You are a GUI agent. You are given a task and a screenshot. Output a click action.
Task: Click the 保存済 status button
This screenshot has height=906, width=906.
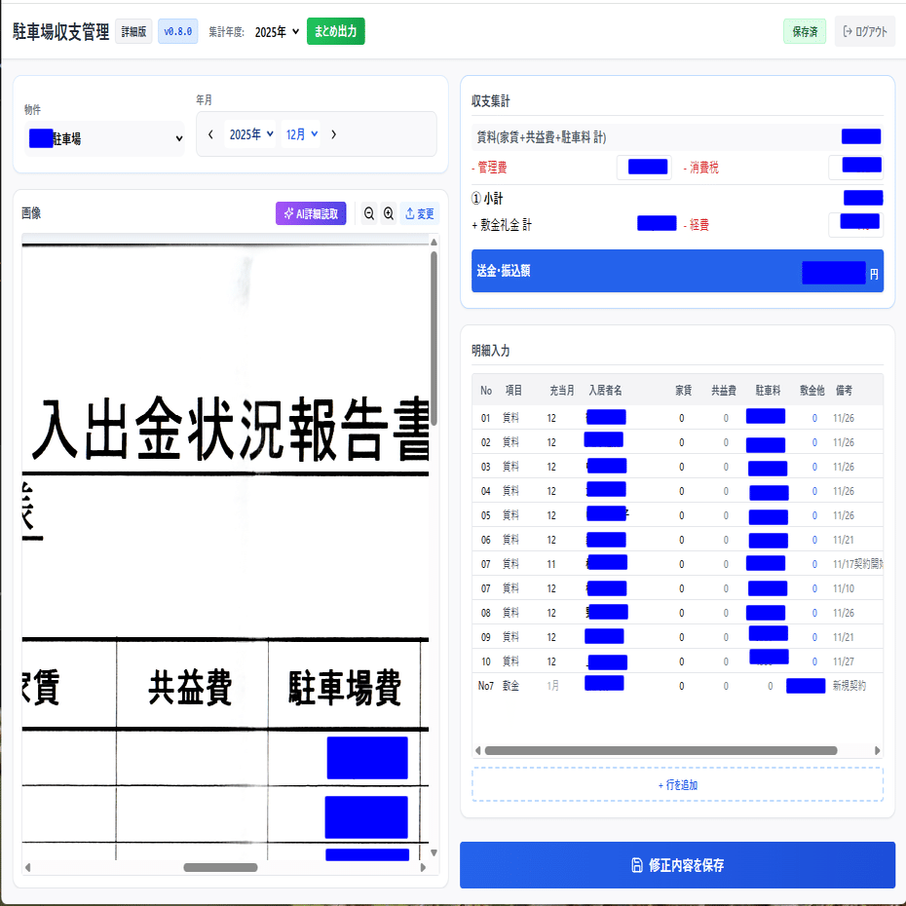click(x=804, y=30)
